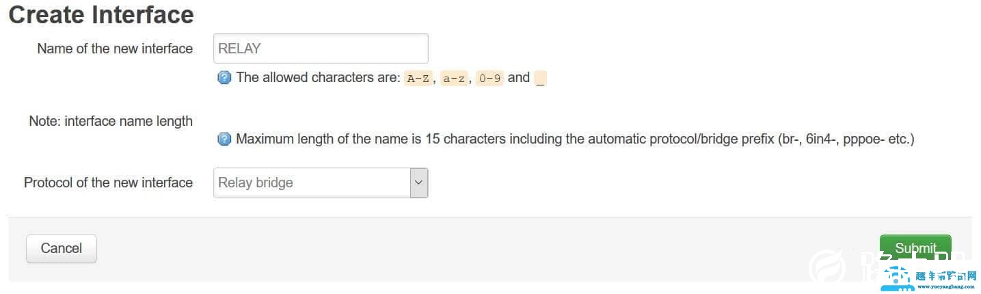Click the Create Interface heading

[x=101, y=15]
